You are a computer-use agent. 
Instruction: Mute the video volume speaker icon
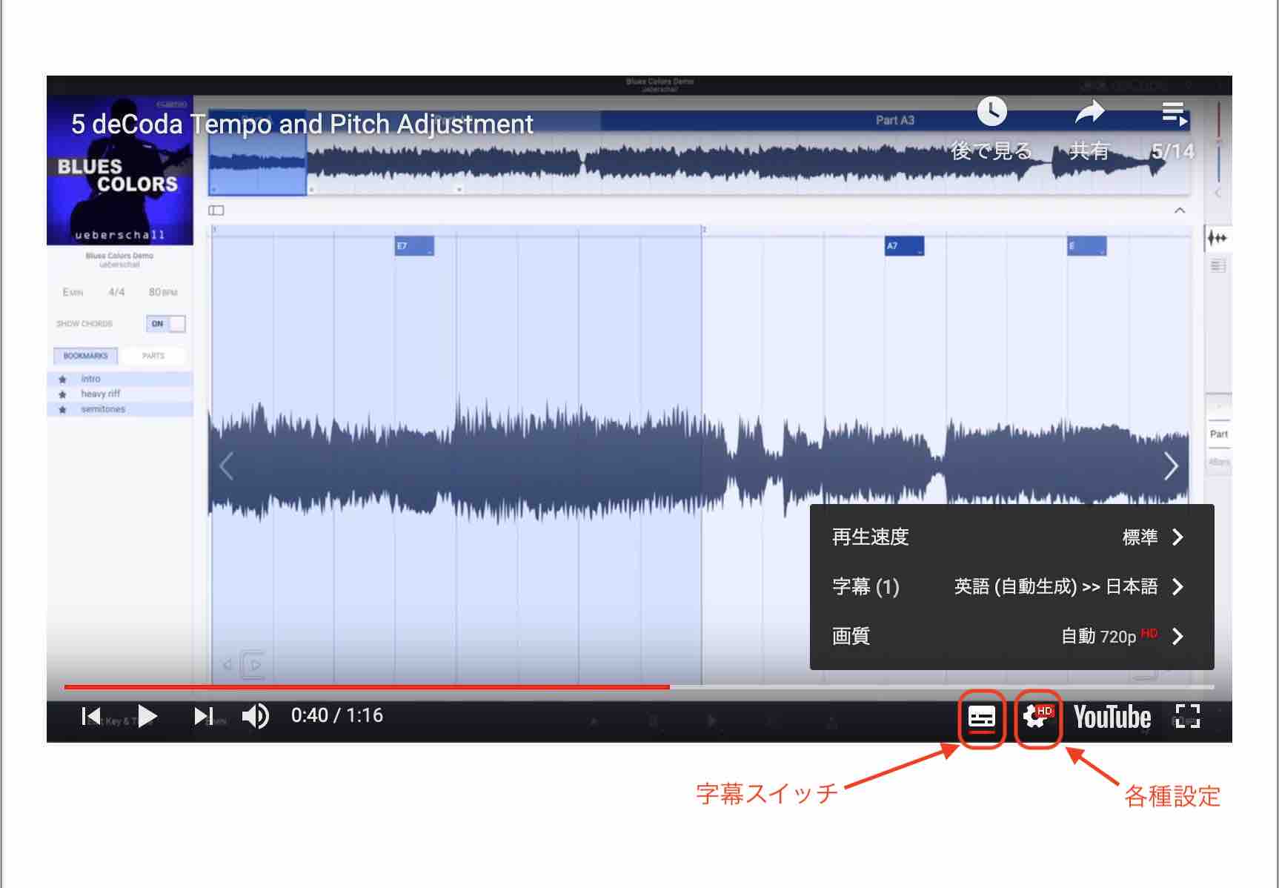256,716
